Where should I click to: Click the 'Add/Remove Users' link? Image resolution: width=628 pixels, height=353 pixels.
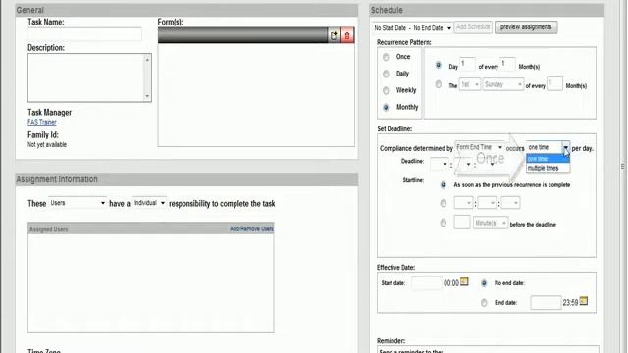[251, 228]
